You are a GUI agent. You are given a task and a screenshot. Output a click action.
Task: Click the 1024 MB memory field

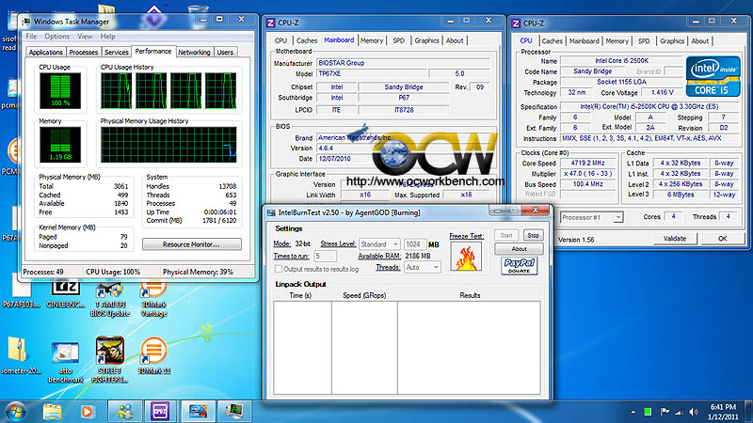(x=415, y=244)
